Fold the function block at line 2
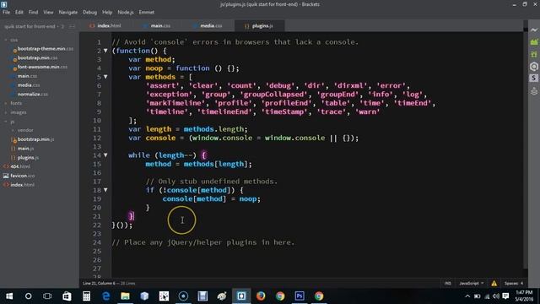 click(105, 51)
